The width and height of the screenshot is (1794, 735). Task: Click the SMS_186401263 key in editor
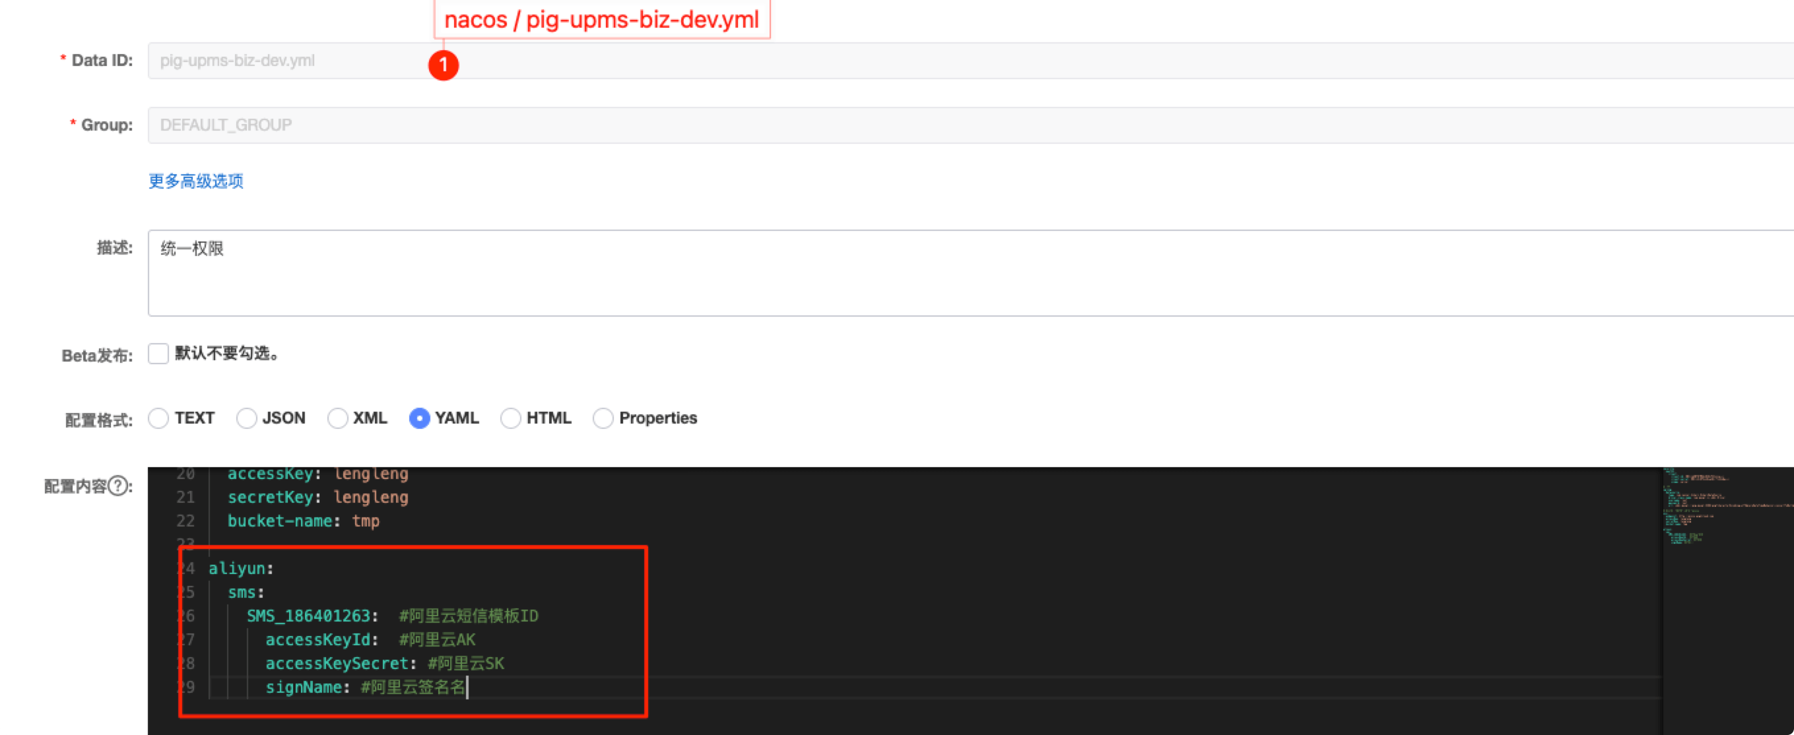click(x=309, y=617)
